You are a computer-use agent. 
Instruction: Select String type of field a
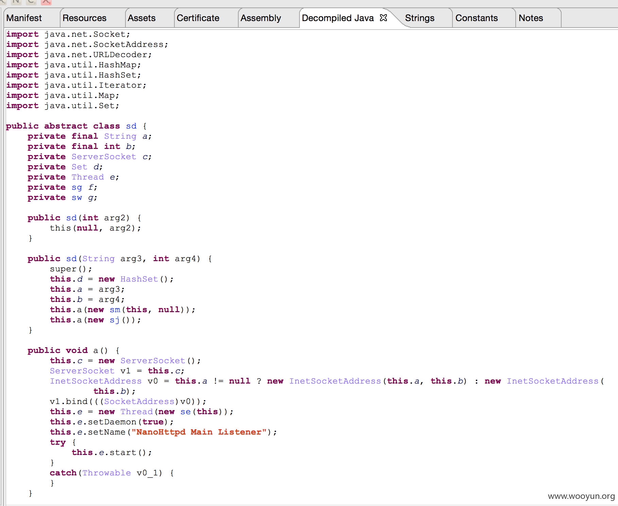pyautogui.click(x=120, y=136)
